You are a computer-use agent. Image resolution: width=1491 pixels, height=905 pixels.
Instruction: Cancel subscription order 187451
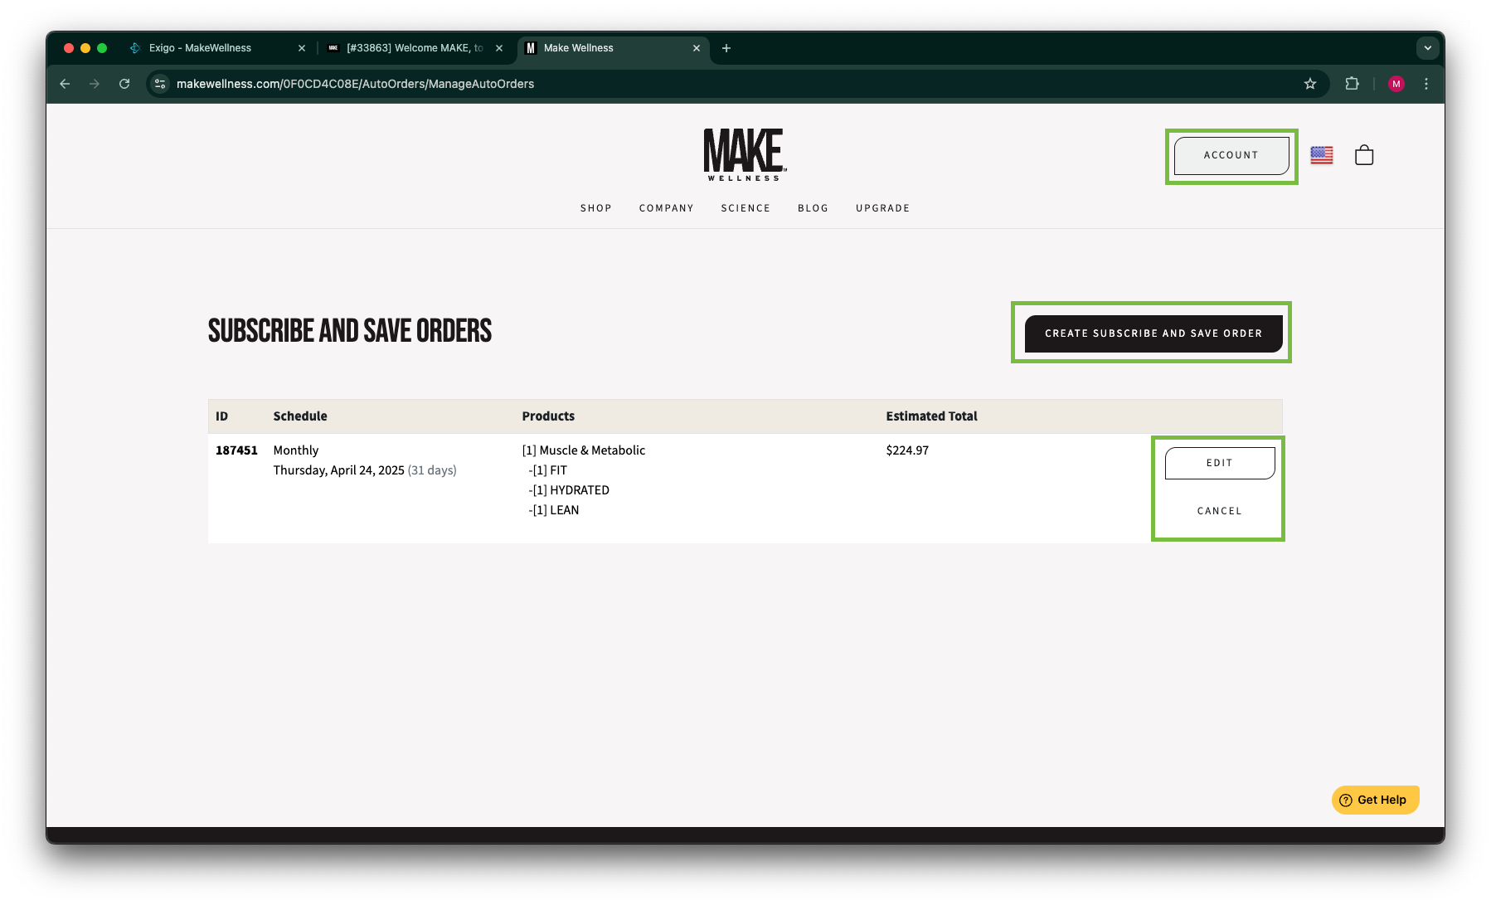[x=1220, y=511]
